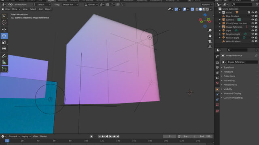Expand the Transform panel
The width and height of the screenshot is (259, 145).
point(229,67)
